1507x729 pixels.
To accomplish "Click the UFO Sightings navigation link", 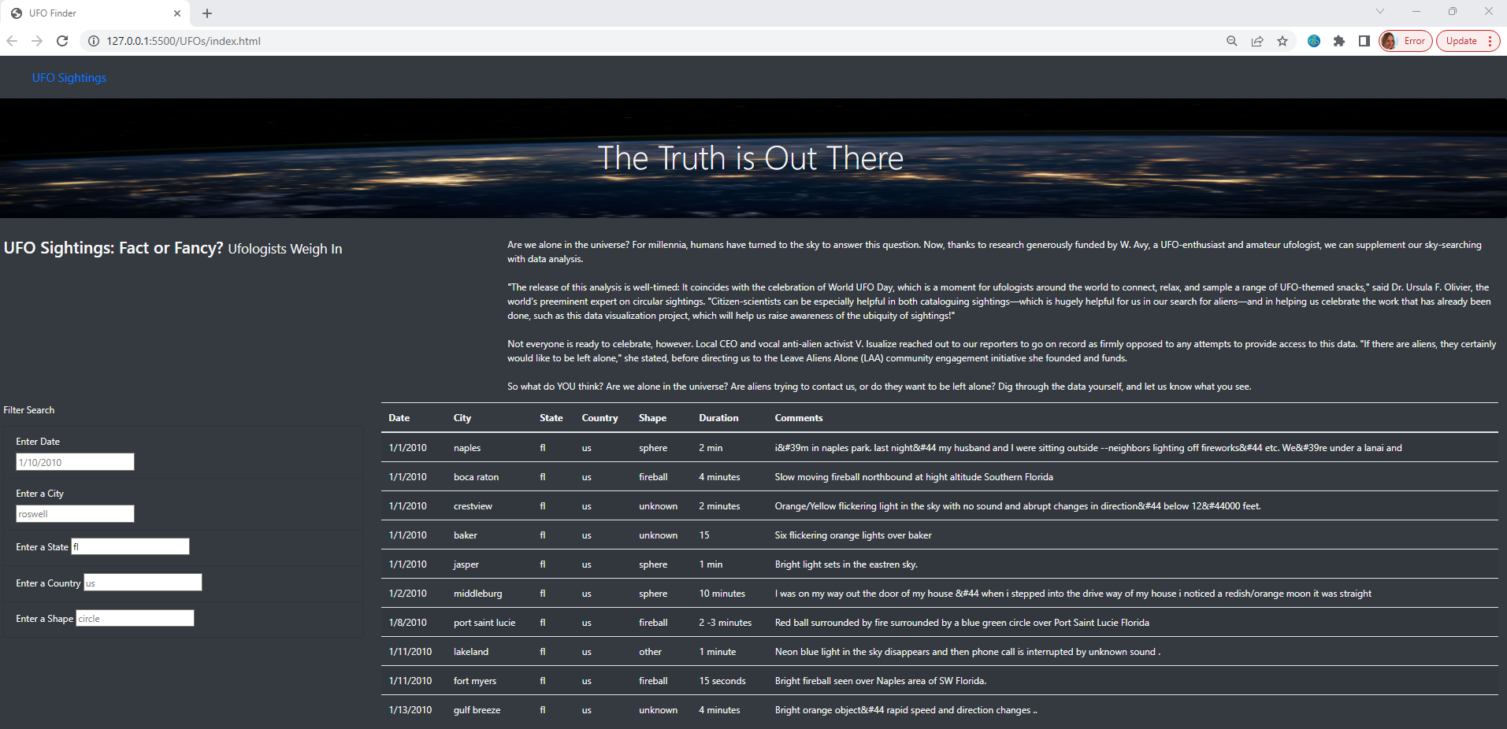I will coord(69,77).
